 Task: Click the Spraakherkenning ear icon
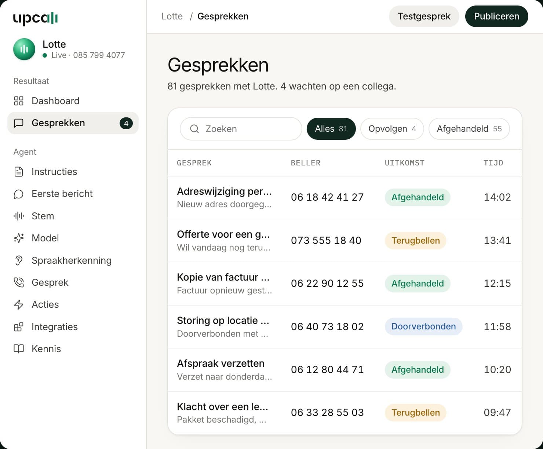[19, 260]
